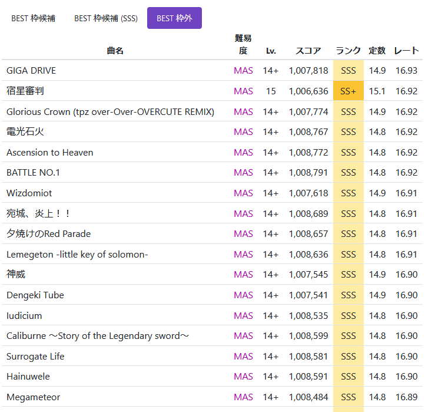Click the Lv. column header
The image size is (425, 412).
(271, 51)
